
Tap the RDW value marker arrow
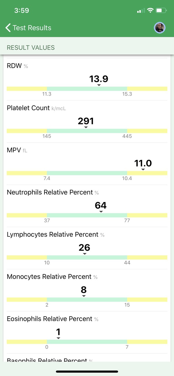point(99,85)
